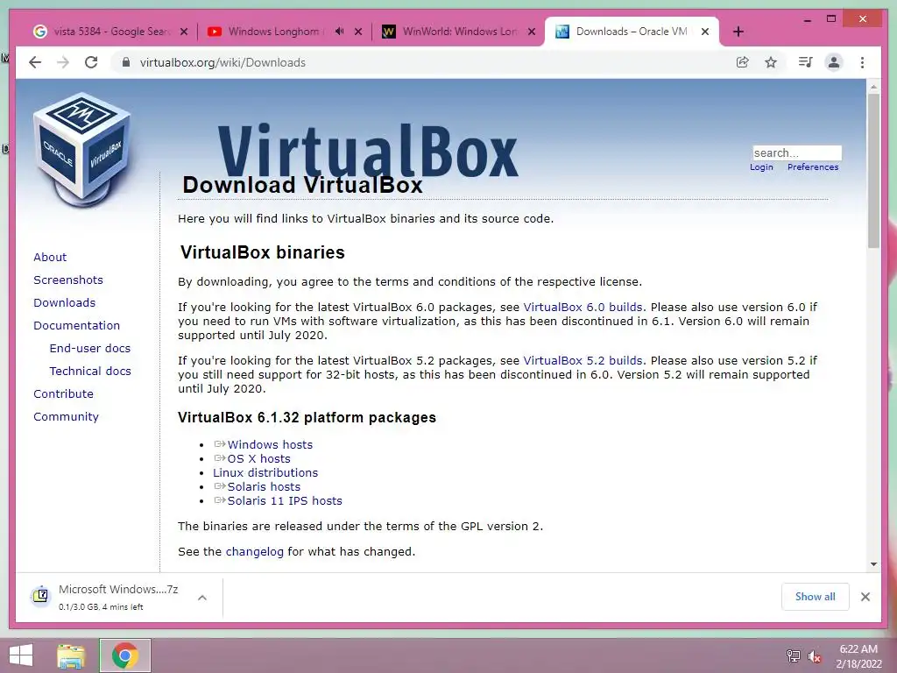897x673 pixels.
Task: Open the Downloads sidebar link
Action: [x=64, y=302]
